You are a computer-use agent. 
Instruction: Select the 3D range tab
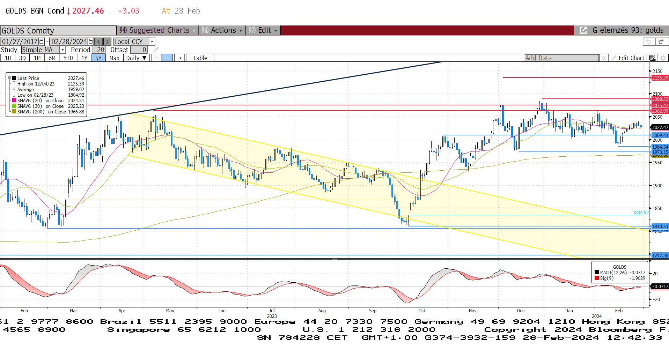click(x=22, y=58)
